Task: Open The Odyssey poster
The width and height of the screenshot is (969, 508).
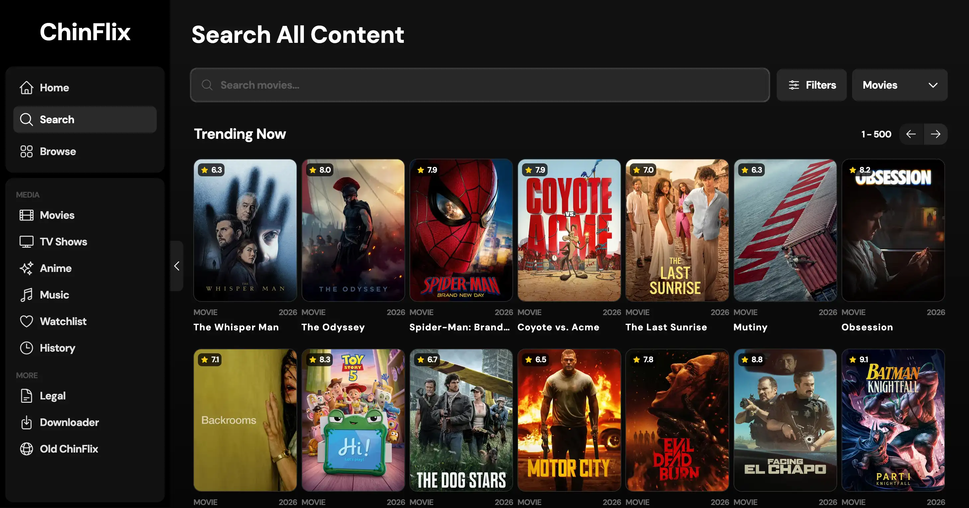Action: (x=353, y=230)
